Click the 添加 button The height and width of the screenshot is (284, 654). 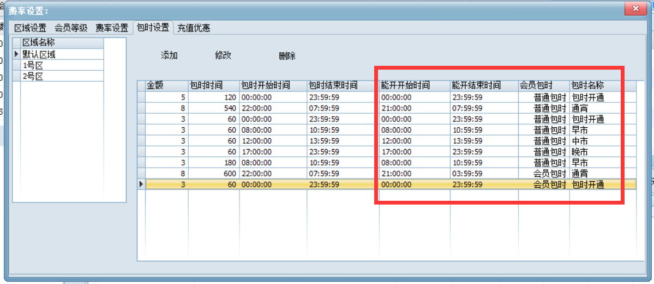point(169,55)
